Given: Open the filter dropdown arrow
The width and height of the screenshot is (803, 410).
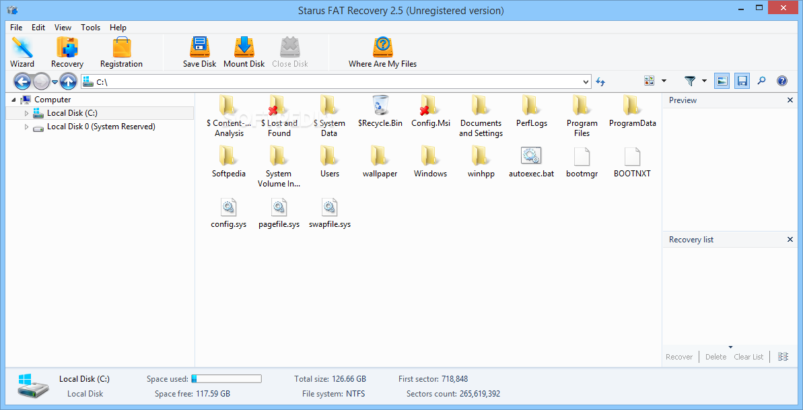Looking at the screenshot, I should click(704, 81).
